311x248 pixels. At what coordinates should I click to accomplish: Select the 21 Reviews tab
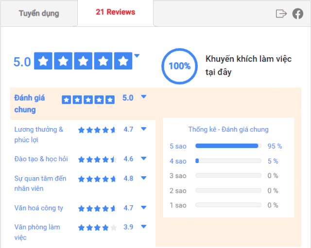(116, 12)
